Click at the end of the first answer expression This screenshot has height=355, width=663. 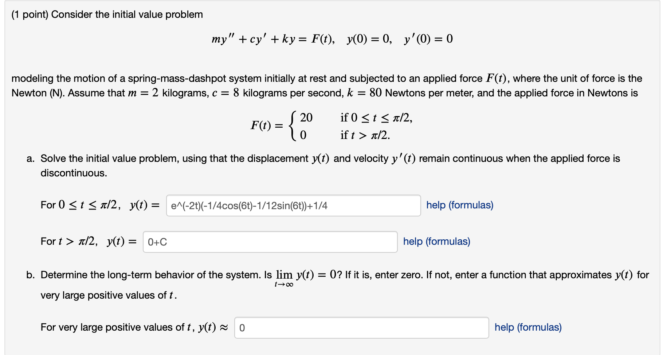tap(330, 207)
